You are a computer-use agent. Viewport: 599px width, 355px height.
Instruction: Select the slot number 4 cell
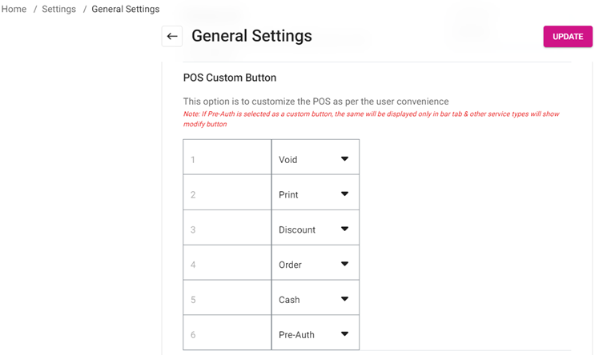click(x=227, y=265)
